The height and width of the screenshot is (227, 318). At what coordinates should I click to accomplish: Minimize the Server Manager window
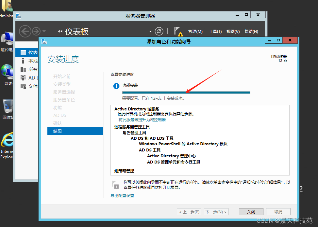coord(237,15)
